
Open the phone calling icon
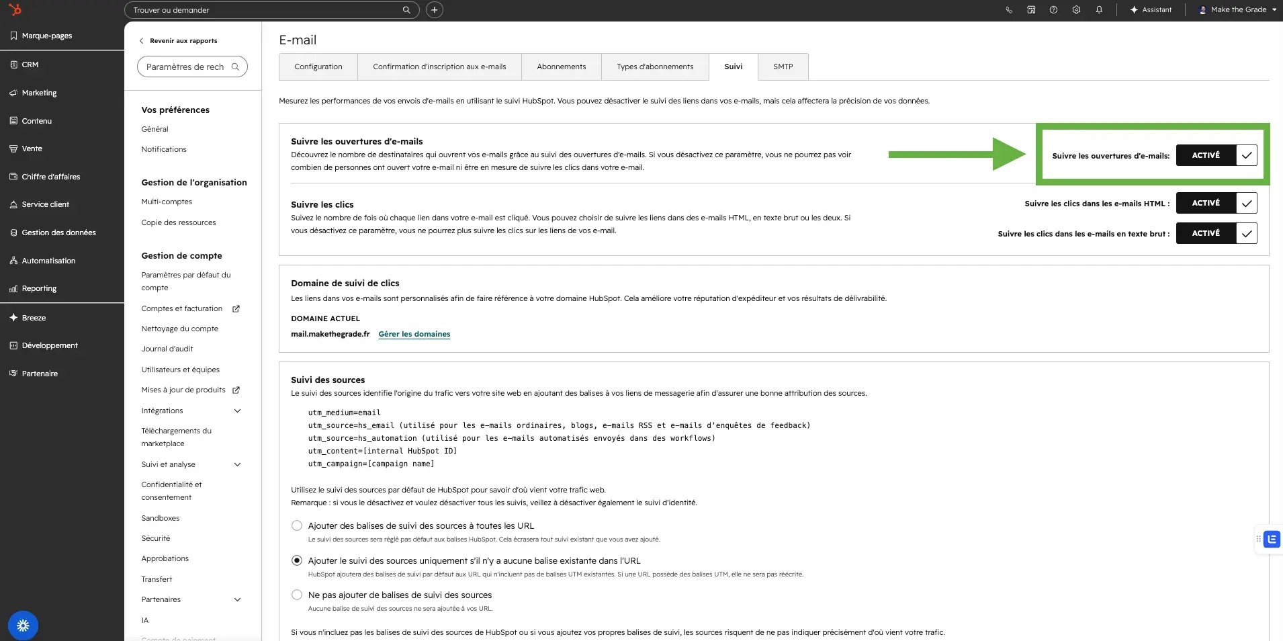(x=1009, y=10)
